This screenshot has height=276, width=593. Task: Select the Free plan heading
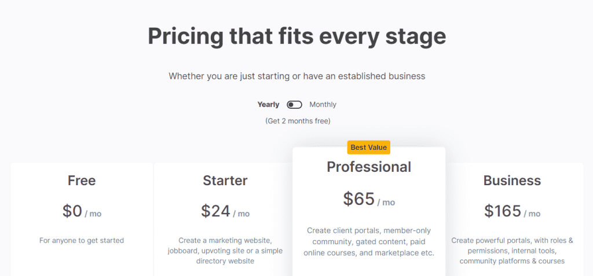82,181
